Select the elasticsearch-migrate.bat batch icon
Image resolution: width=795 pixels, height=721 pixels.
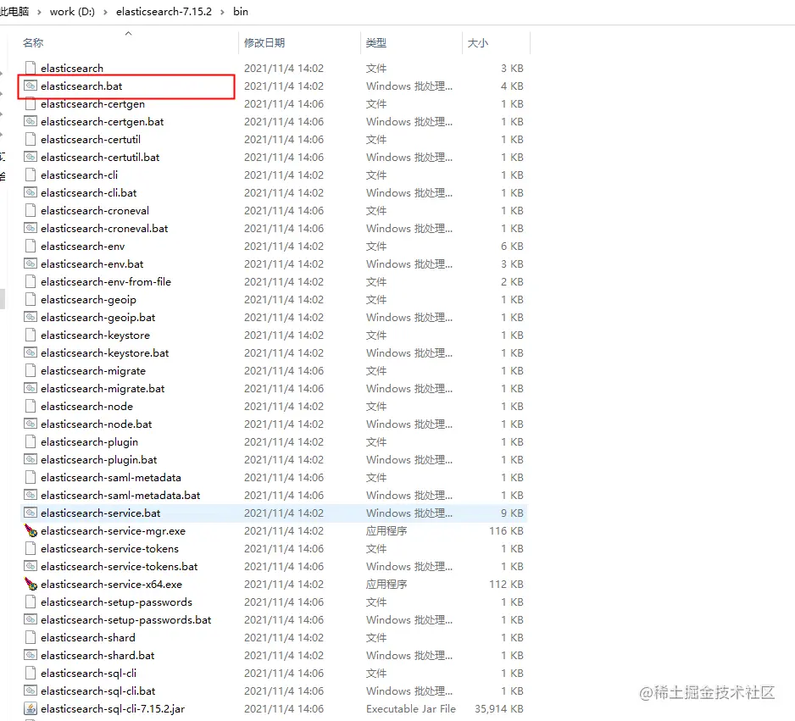point(31,388)
